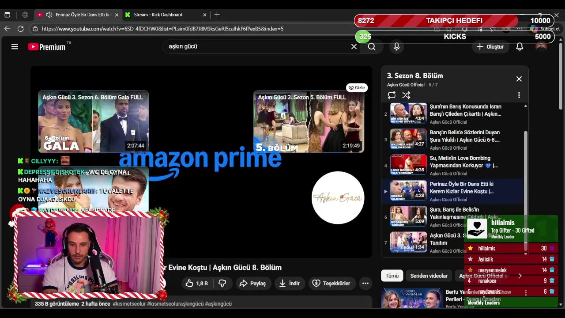This screenshot has width=565, height=318.
Task: Like the video (1,8 B)
Action: click(x=196, y=283)
